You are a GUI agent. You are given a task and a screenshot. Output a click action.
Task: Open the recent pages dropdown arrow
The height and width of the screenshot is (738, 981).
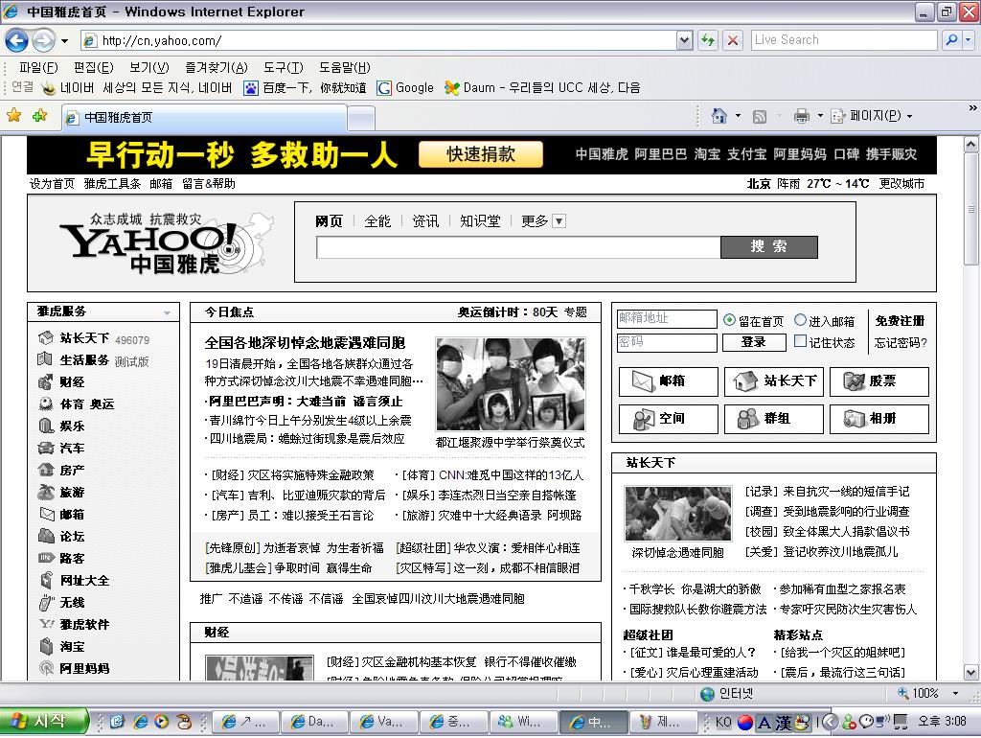64,41
